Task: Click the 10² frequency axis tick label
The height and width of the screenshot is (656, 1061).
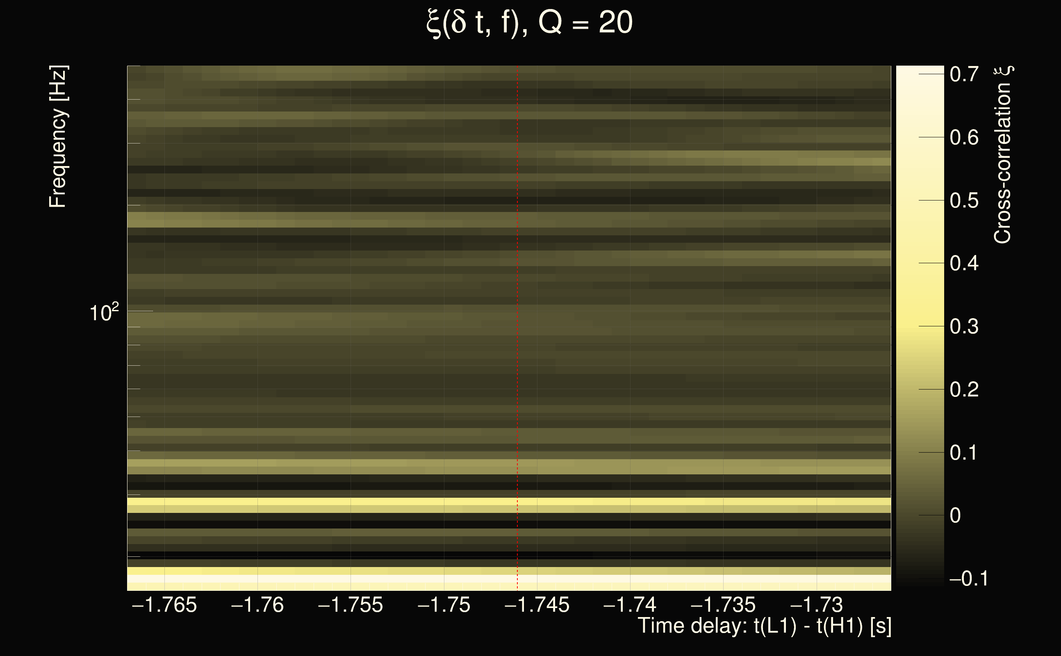Action: (x=104, y=312)
